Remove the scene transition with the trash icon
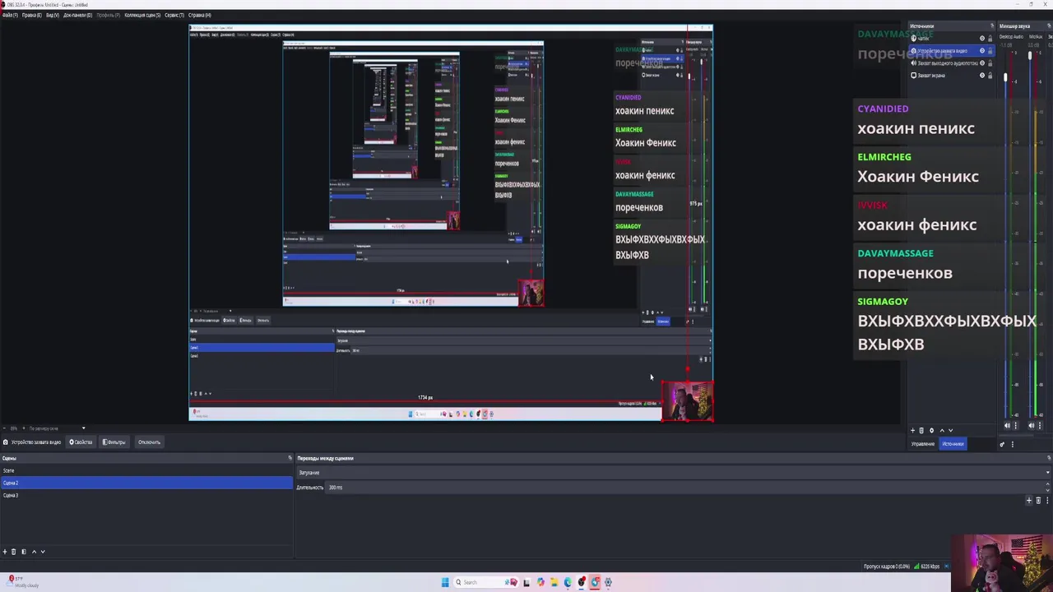This screenshot has width=1053, height=592. click(1038, 501)
